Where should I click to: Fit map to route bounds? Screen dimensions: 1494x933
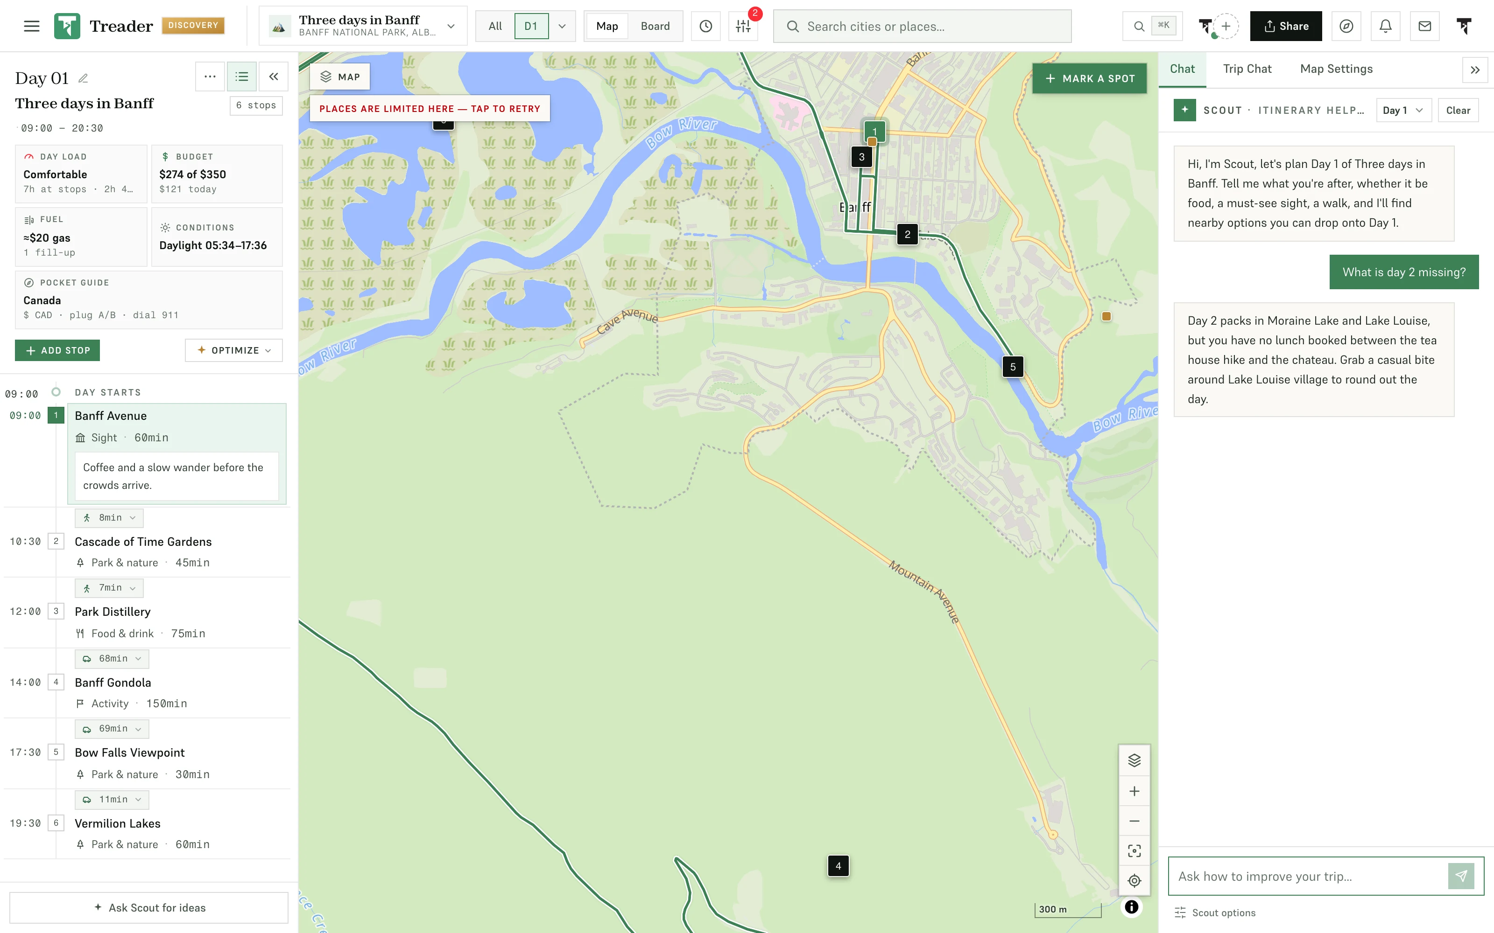pyautogui.click(x=1134, y=851)
